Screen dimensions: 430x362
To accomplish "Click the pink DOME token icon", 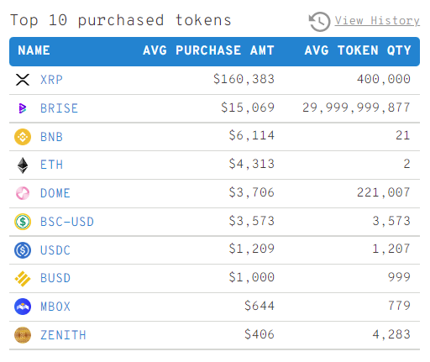I will pos(23,193).
